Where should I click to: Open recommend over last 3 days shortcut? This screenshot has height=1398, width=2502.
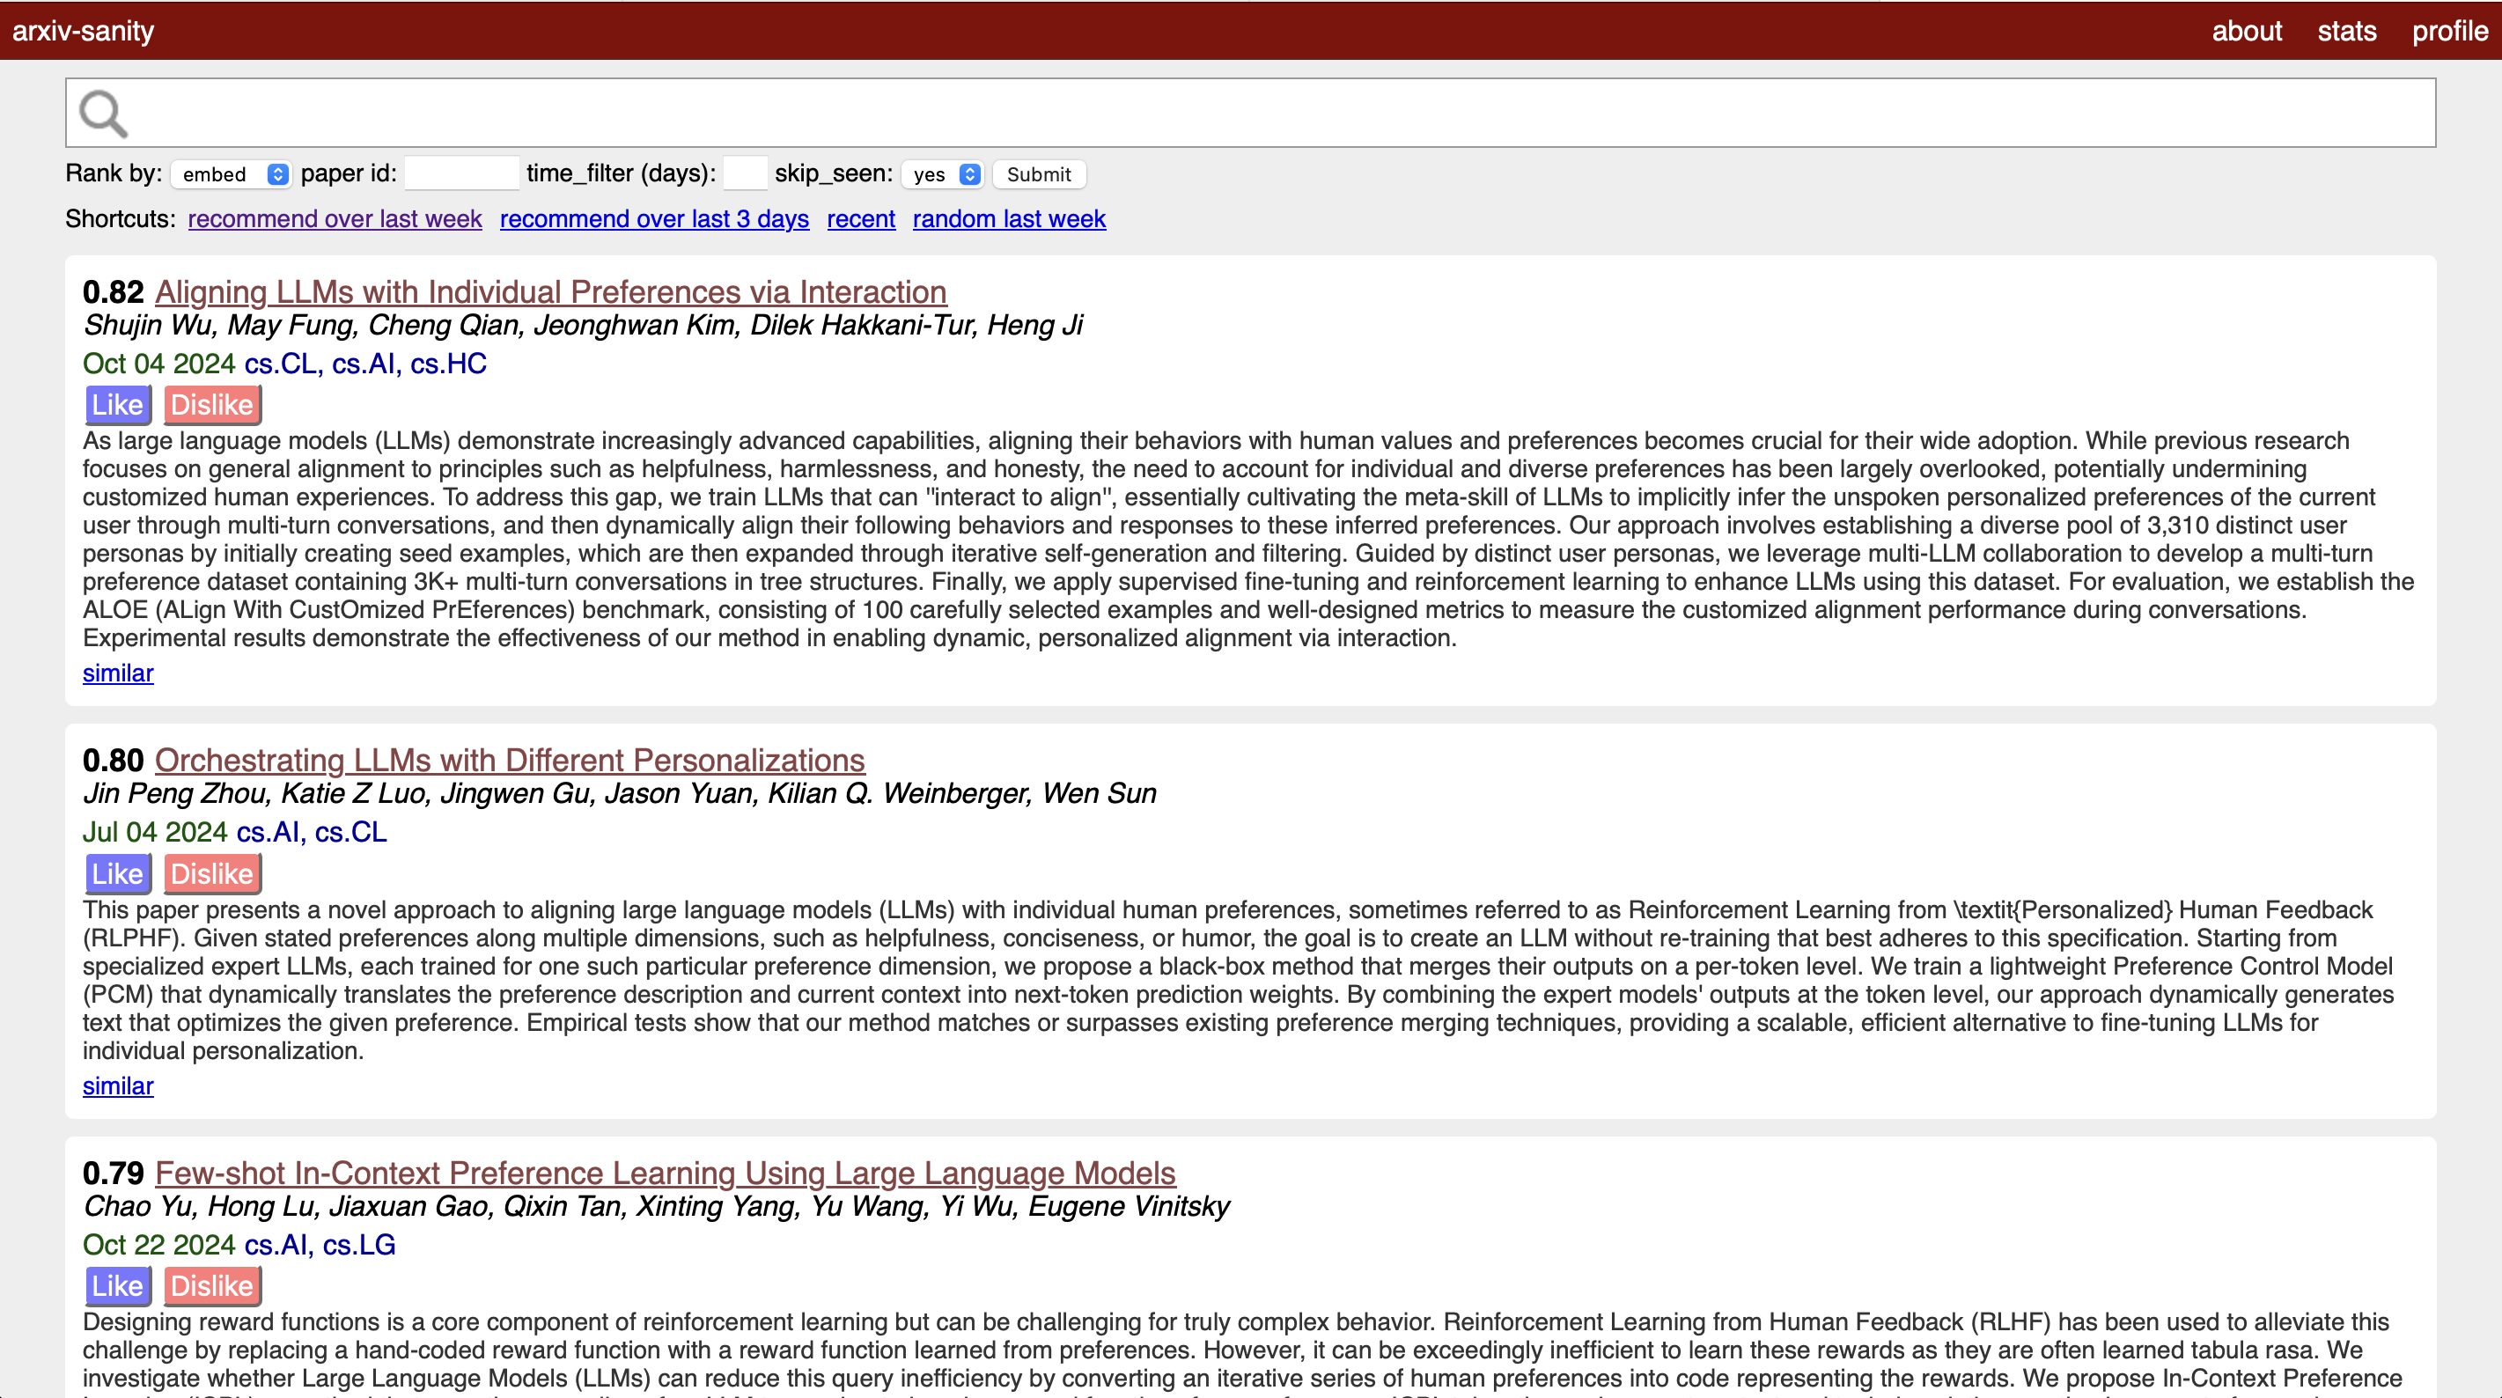pos(653,218)
